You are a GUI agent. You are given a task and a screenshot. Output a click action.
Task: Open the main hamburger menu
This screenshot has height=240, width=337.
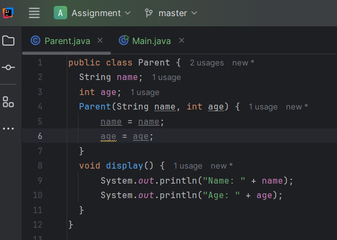(x=34, y=13)
